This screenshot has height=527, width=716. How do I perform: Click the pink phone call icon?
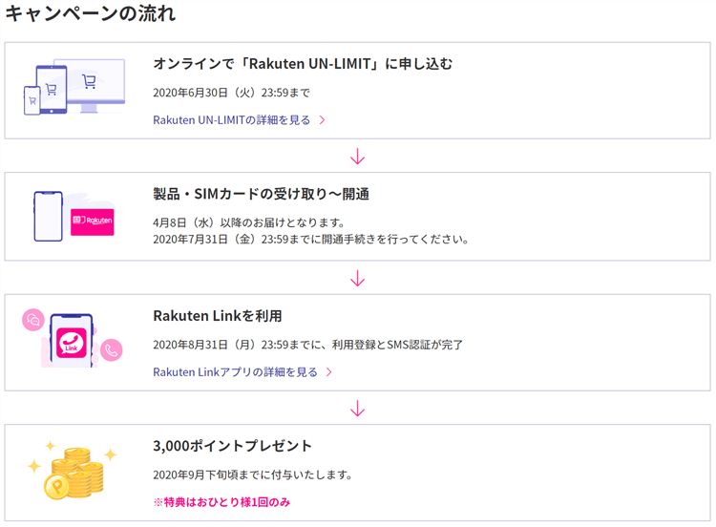click(x=112, y=350)
